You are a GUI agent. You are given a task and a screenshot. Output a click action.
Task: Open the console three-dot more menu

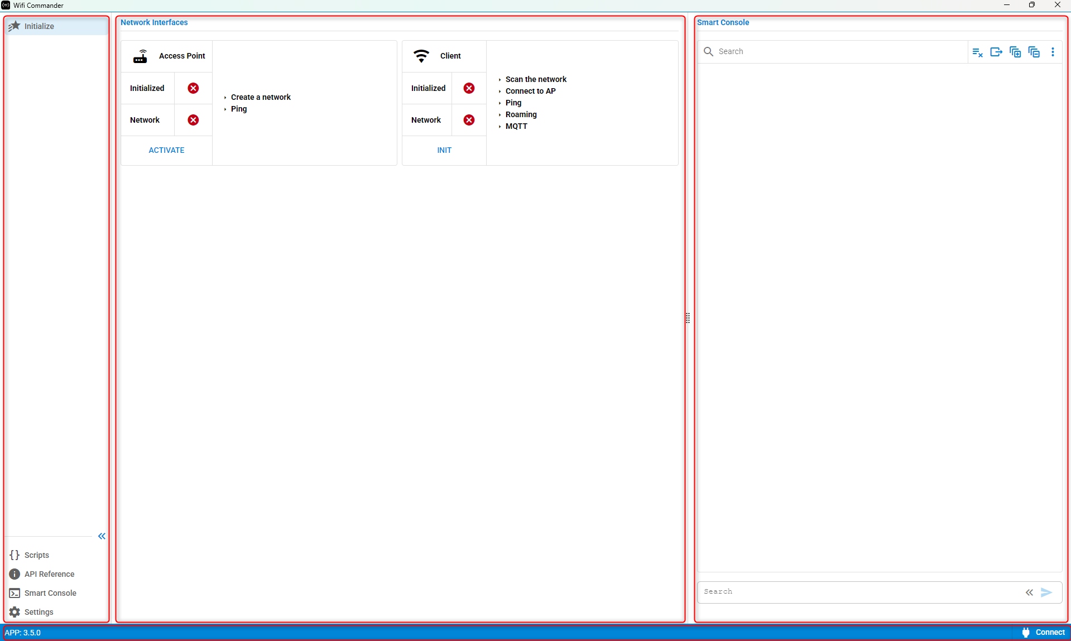click(x=1053, y=52)
